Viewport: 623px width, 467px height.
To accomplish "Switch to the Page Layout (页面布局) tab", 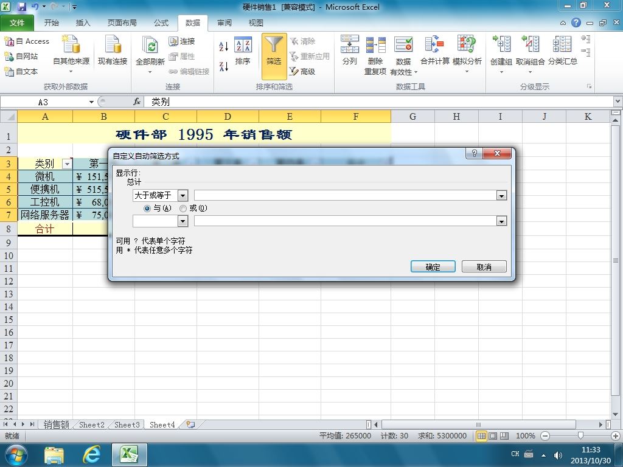I will tap(122, 23).
